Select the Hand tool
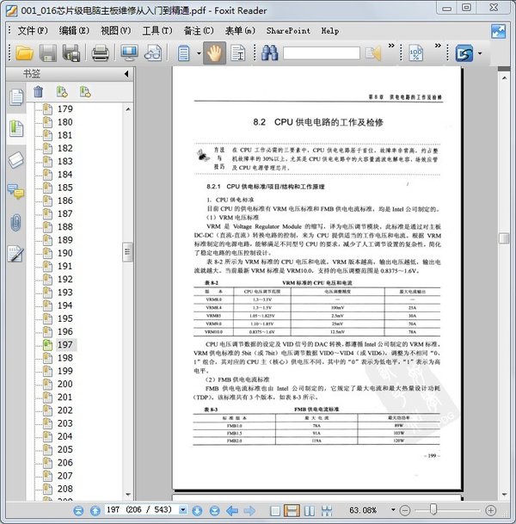516x524 pixels. point(213,53)
